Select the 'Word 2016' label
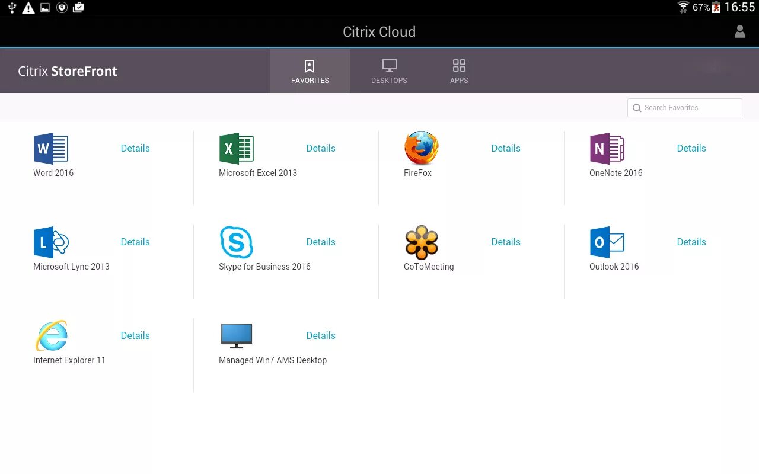Image resolution: width=759 pixels, height=474 pixels. pos(53,173)
